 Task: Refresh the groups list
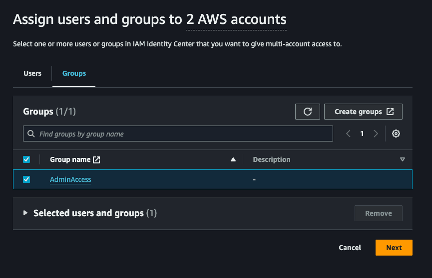click(308, 112)
